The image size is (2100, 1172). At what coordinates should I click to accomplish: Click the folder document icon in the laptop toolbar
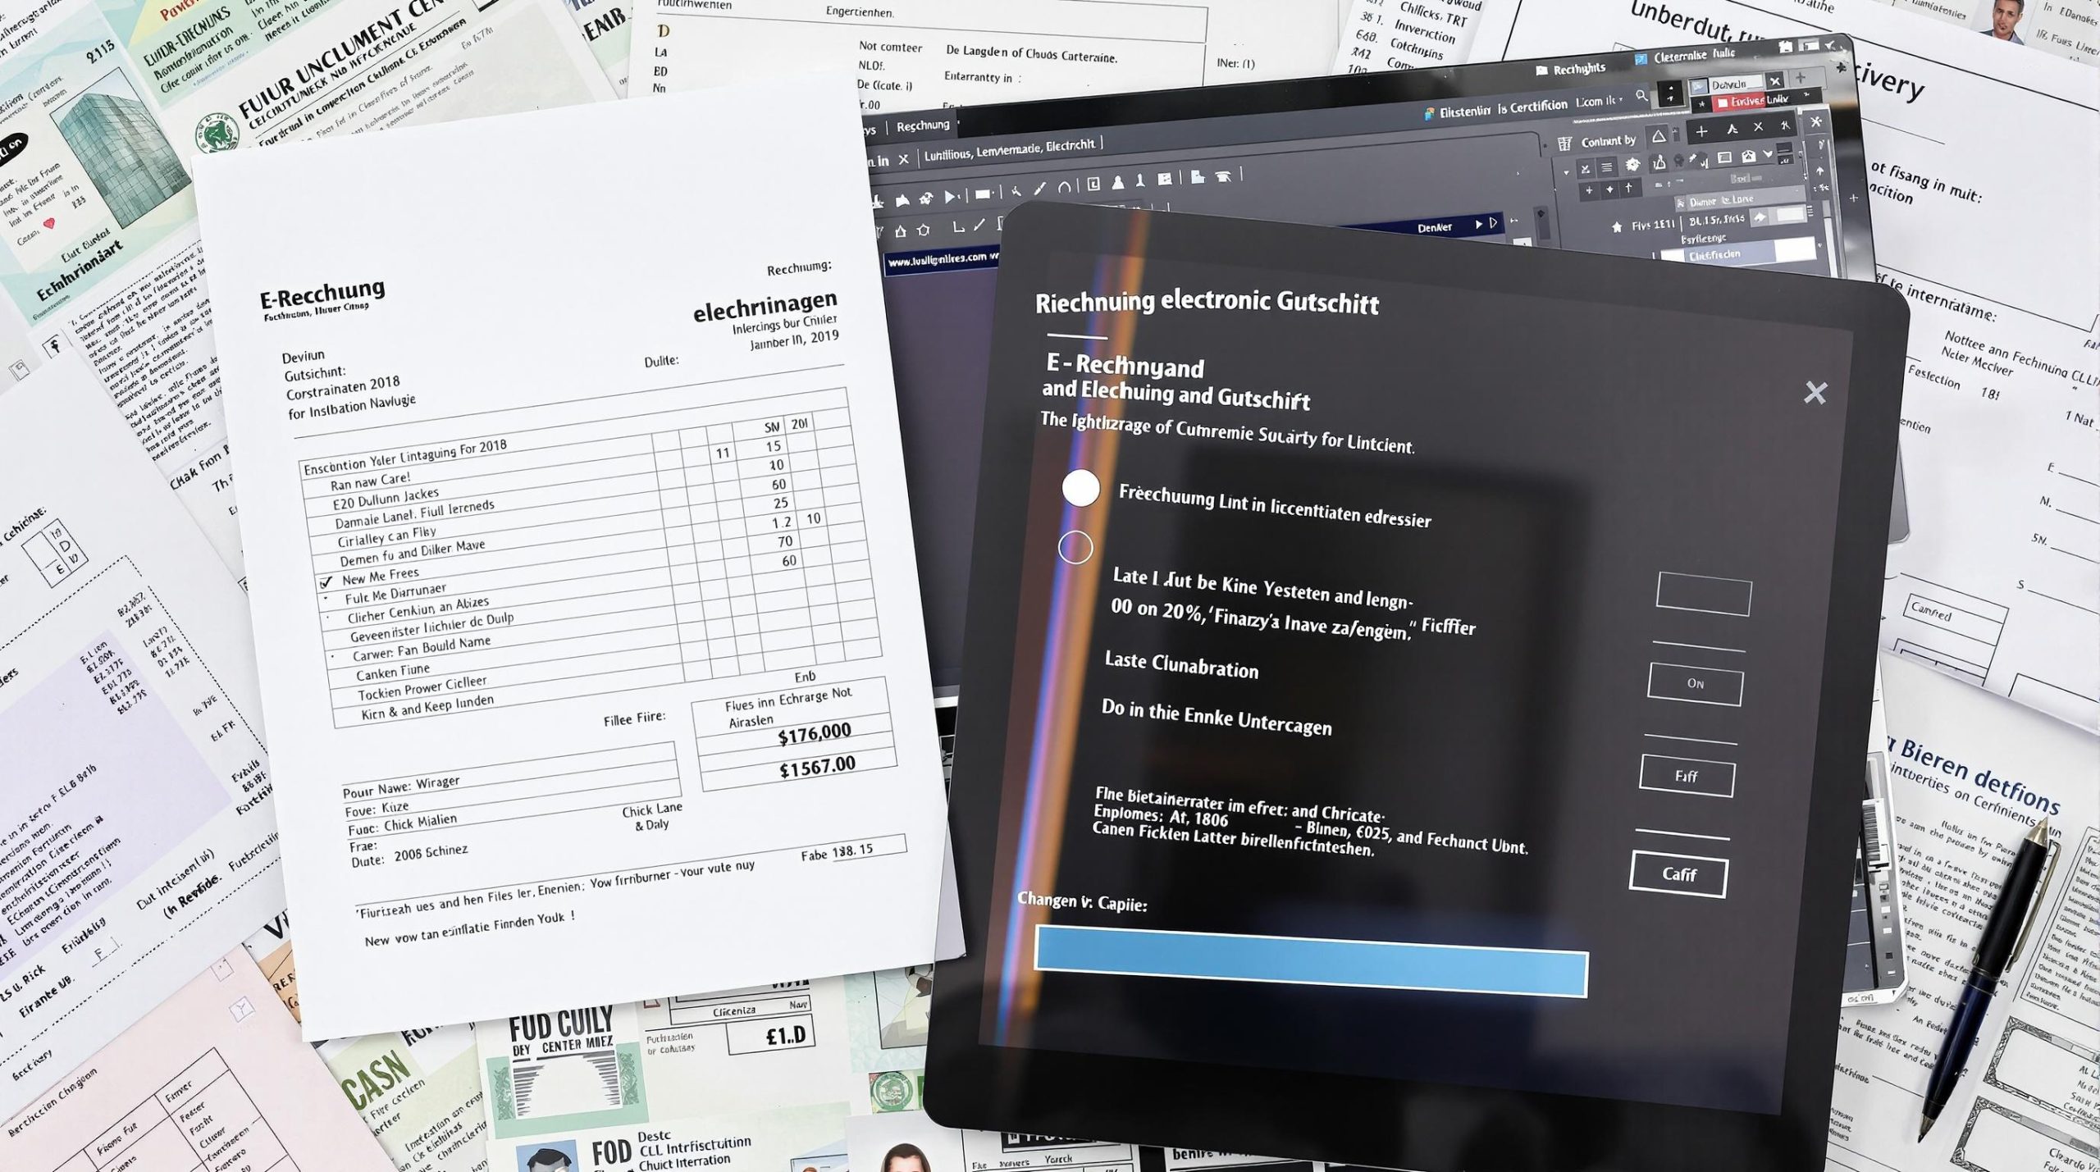pos(1198,176)
